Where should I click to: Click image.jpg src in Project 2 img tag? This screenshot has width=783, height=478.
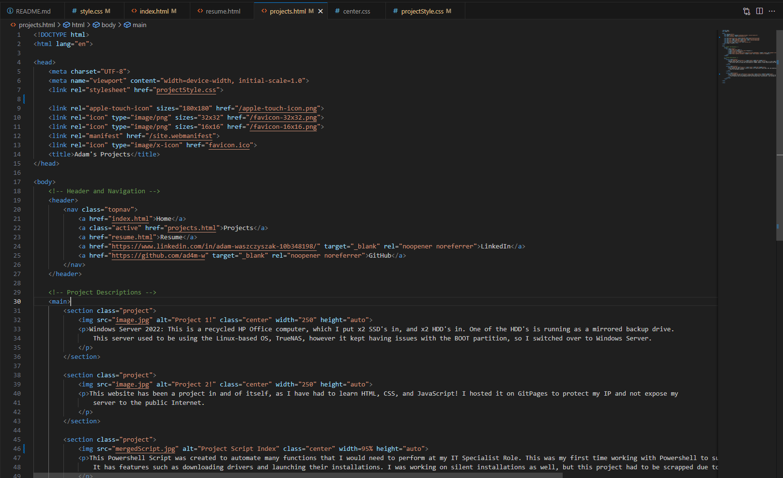coord(132,384)
